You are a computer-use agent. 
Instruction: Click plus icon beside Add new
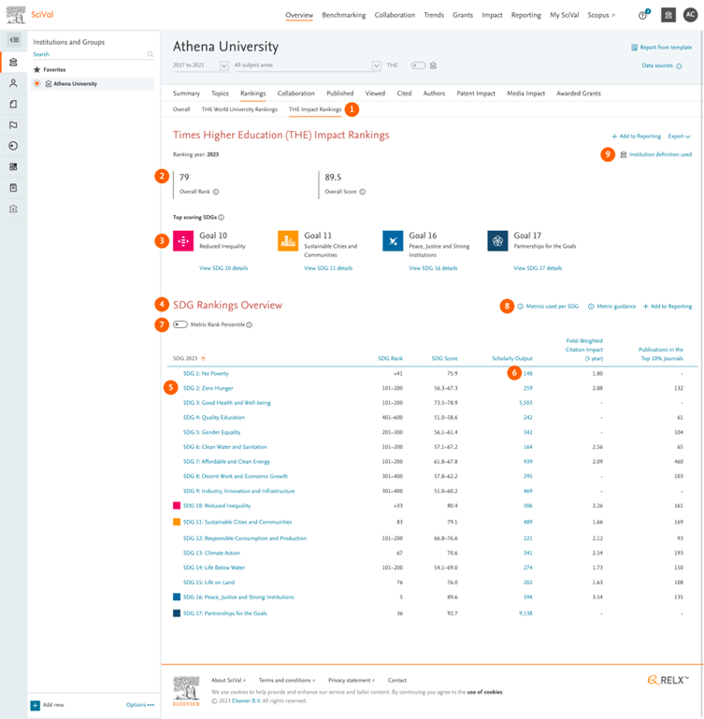tap(36, 705)
